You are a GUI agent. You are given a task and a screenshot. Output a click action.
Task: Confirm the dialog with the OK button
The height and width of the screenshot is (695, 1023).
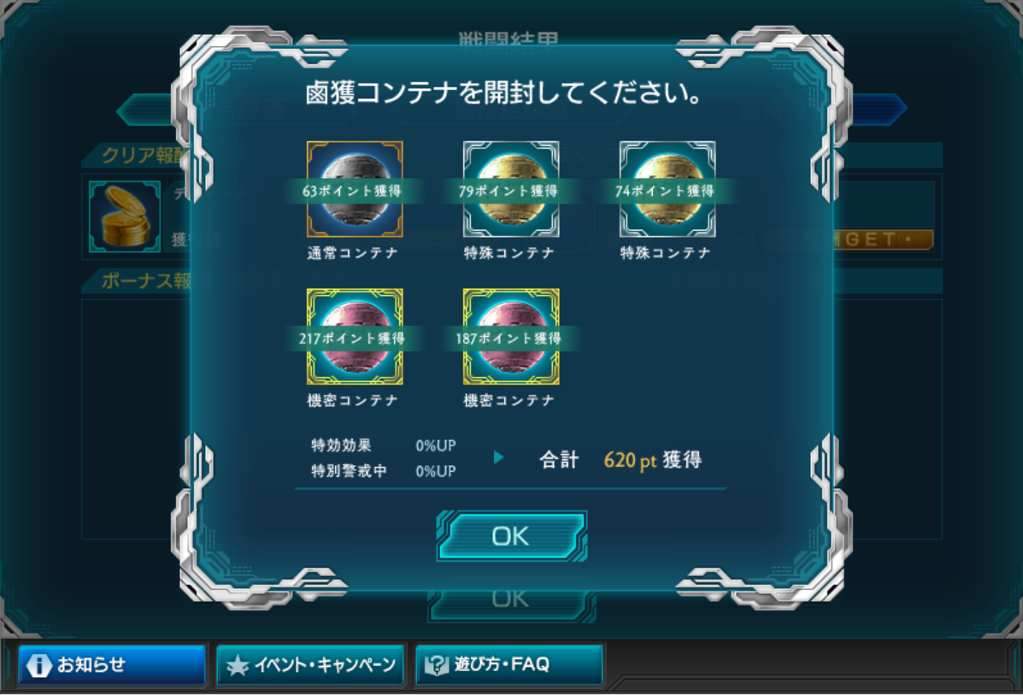coord(511,536)
